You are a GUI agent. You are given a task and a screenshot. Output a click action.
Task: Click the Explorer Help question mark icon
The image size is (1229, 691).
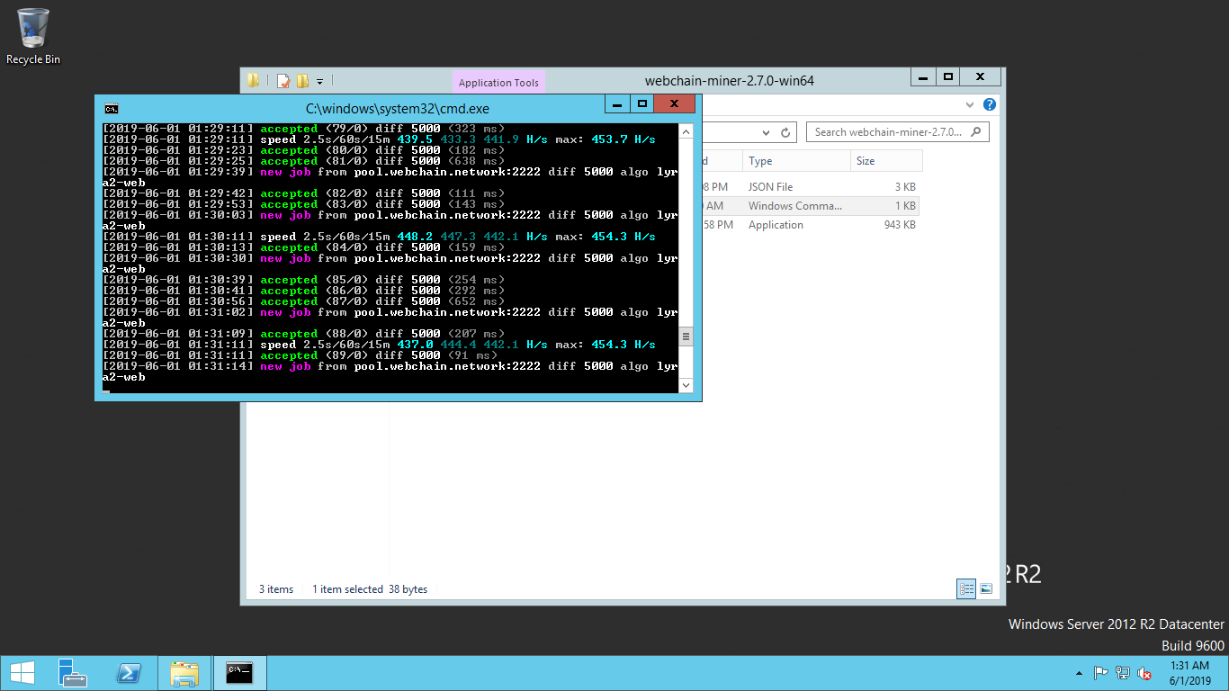(x=990, y=104)
